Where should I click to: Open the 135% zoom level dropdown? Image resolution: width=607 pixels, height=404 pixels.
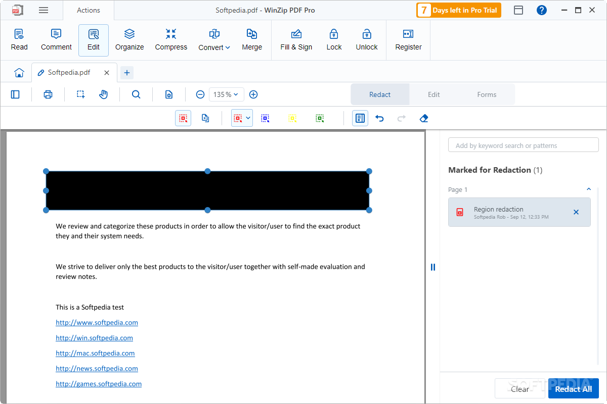point(227,94)
